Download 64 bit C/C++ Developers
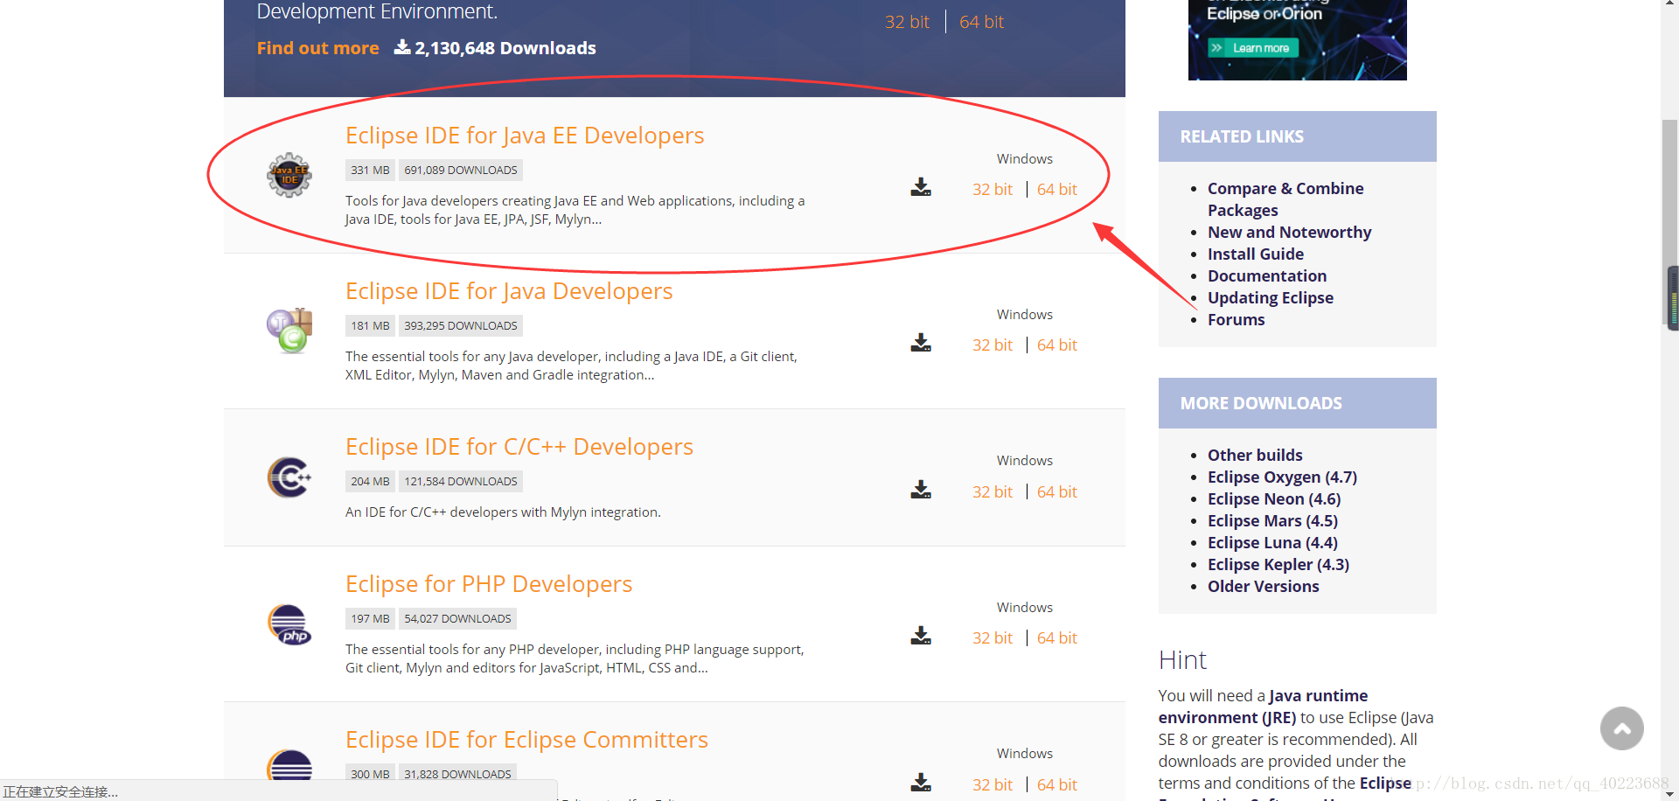Screen dimensions: 1679x801 click(1057, 492)
